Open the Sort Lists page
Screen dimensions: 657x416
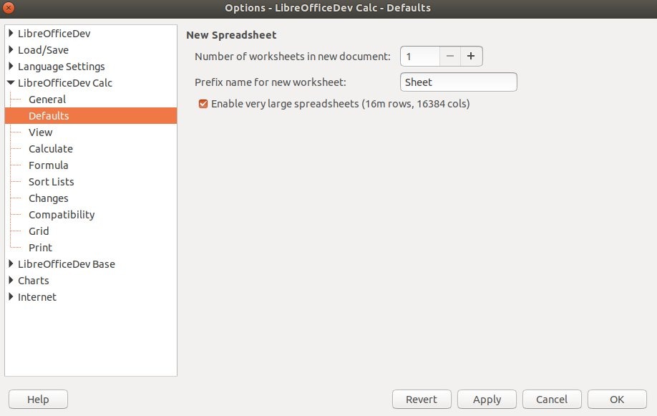[x=51, y=182]
